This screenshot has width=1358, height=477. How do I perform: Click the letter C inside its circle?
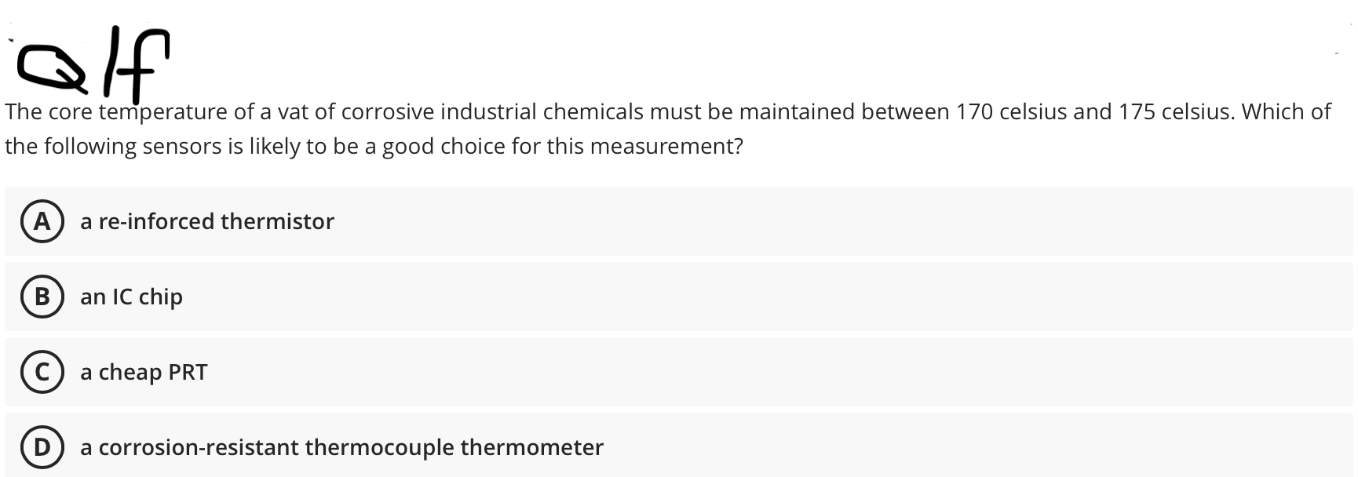[x=43, y=373]
